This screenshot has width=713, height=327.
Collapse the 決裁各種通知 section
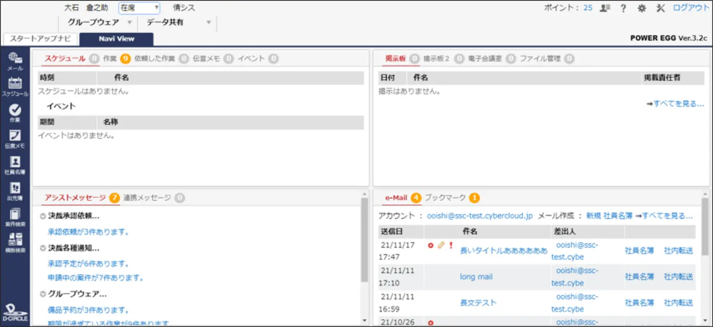tap(43, 248)
